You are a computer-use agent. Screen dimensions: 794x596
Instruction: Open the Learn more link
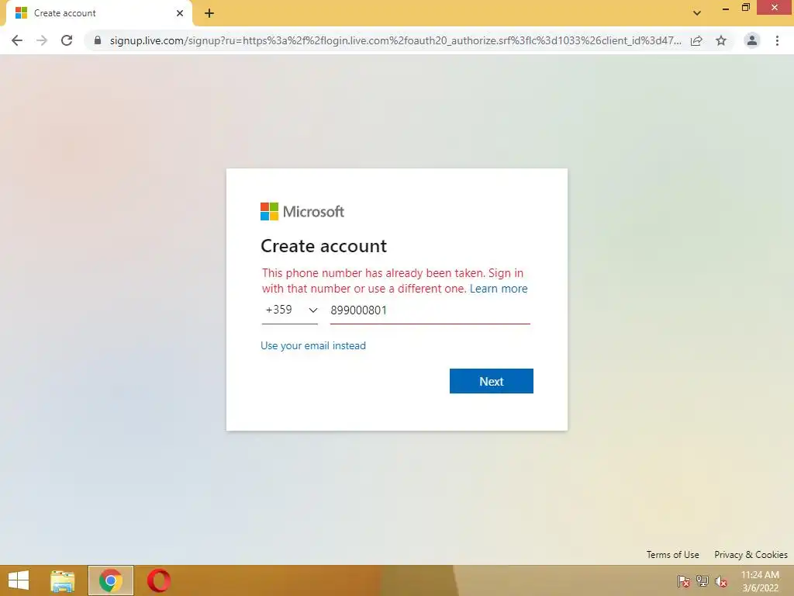(x=499, y=289)
